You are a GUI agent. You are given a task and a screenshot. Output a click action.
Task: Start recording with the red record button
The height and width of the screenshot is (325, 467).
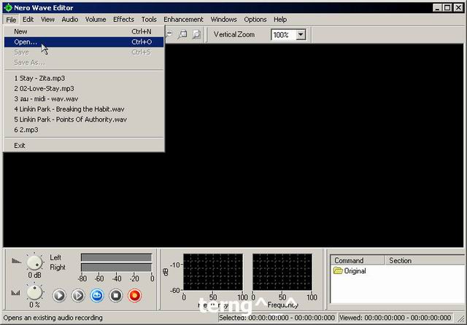134,295
